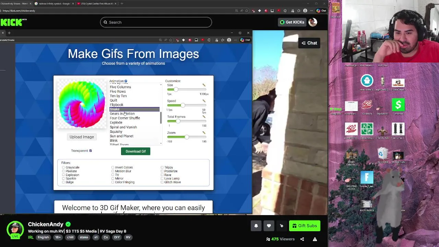Click the Upload Image button
Image resolution: width=439 pixels, height=247 pixels.
82,137
